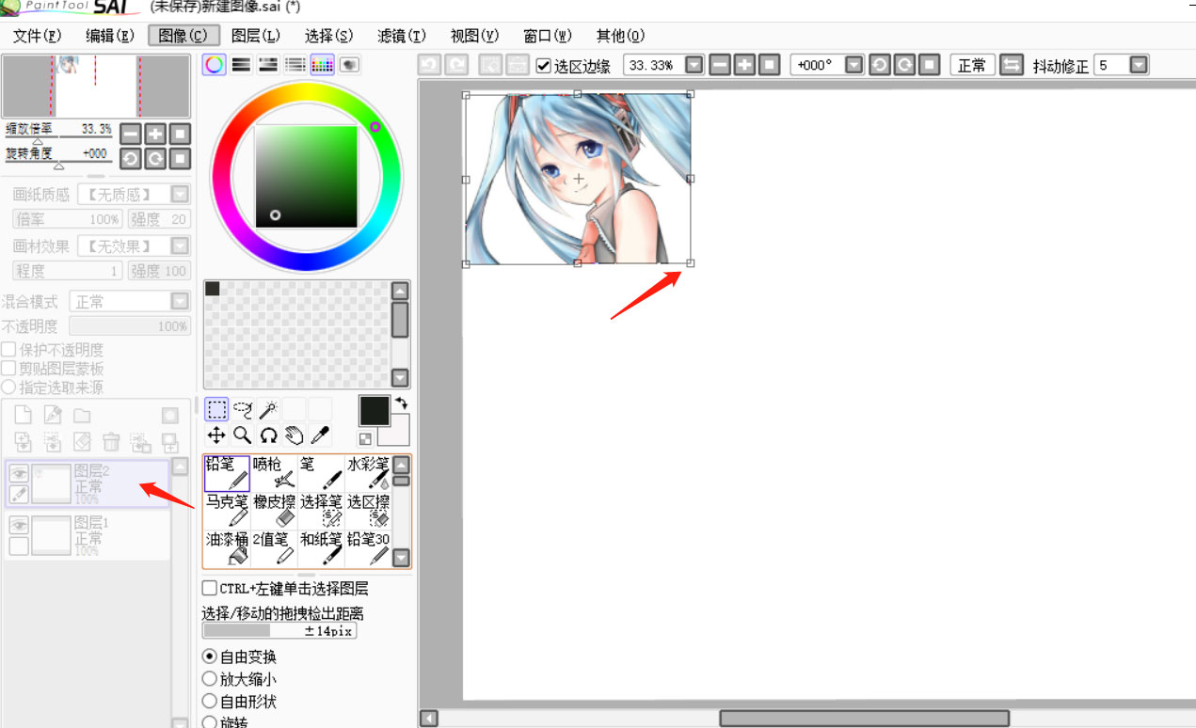Choose the 选区擦 selection eraser
1196x728 pixels.
pos(367,511)
